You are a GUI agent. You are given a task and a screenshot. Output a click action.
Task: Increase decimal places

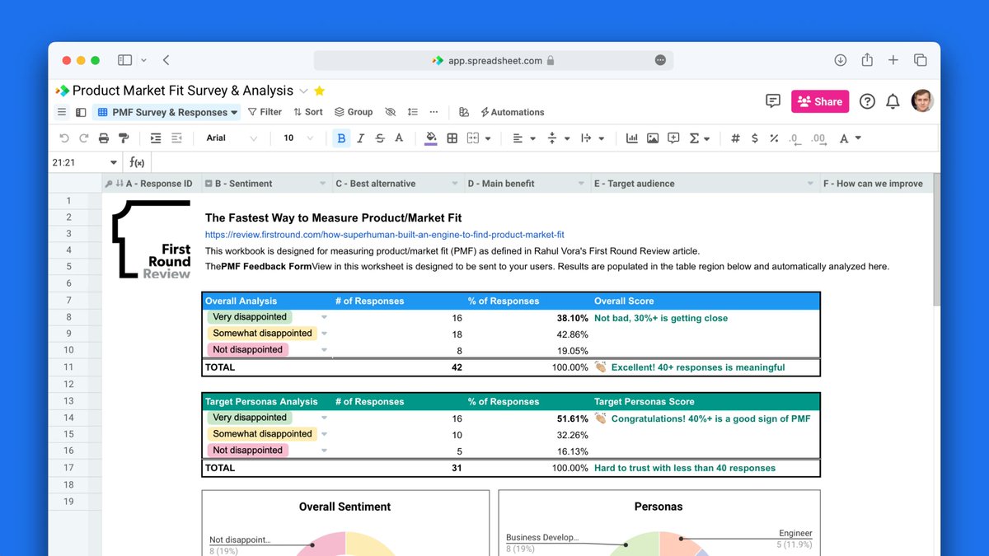pos(818,138)
